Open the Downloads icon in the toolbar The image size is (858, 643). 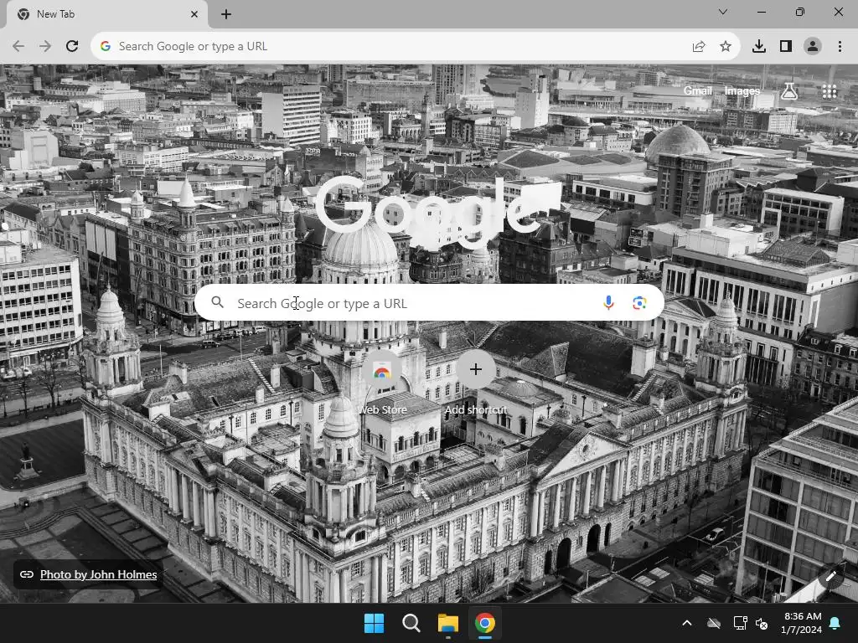click(759, 47)
